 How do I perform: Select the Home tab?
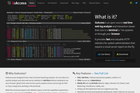point(32,3)
